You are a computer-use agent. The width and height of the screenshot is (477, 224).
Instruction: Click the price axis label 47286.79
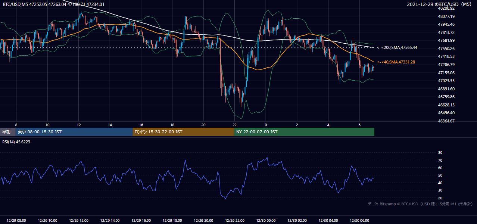pos(446,65)
